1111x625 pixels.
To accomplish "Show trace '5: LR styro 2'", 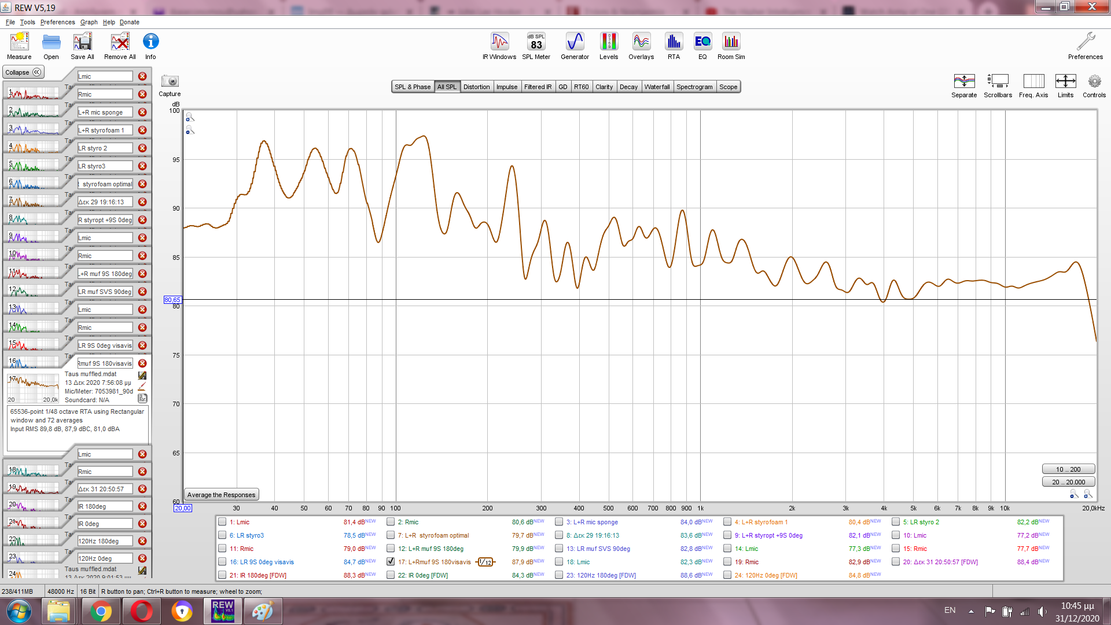I will tap(896, 521).
